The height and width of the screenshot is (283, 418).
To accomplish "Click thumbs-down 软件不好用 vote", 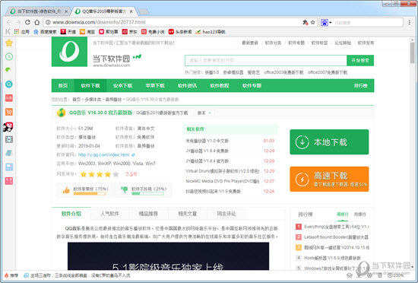I will pos(144,190).
